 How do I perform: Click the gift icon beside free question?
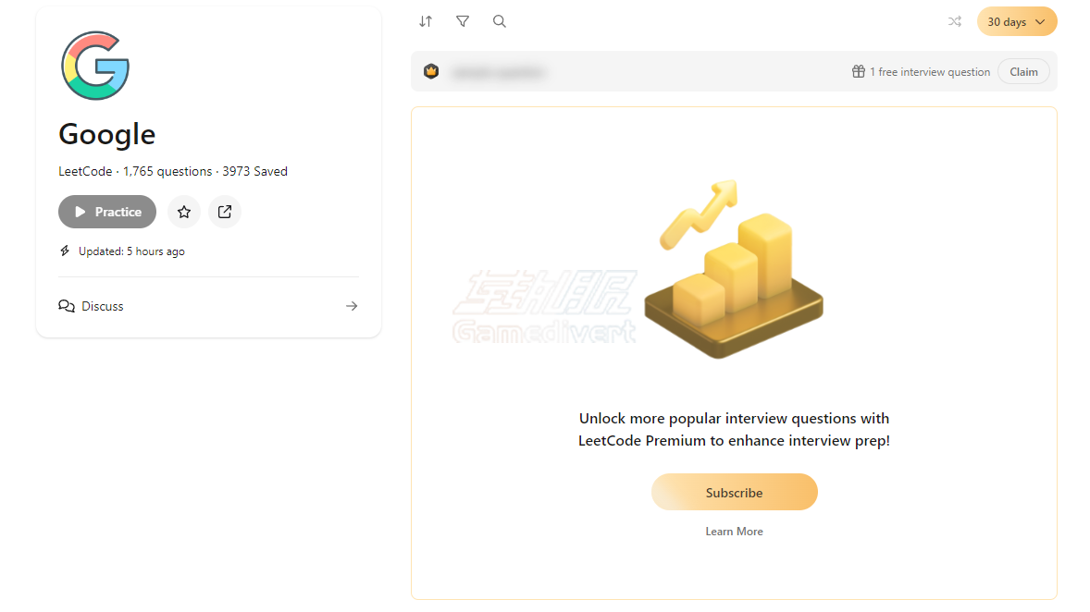click(859, 72)
